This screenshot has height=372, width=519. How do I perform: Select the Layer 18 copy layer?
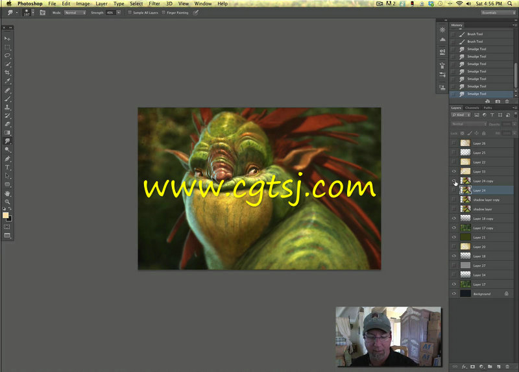click(481, 219)
